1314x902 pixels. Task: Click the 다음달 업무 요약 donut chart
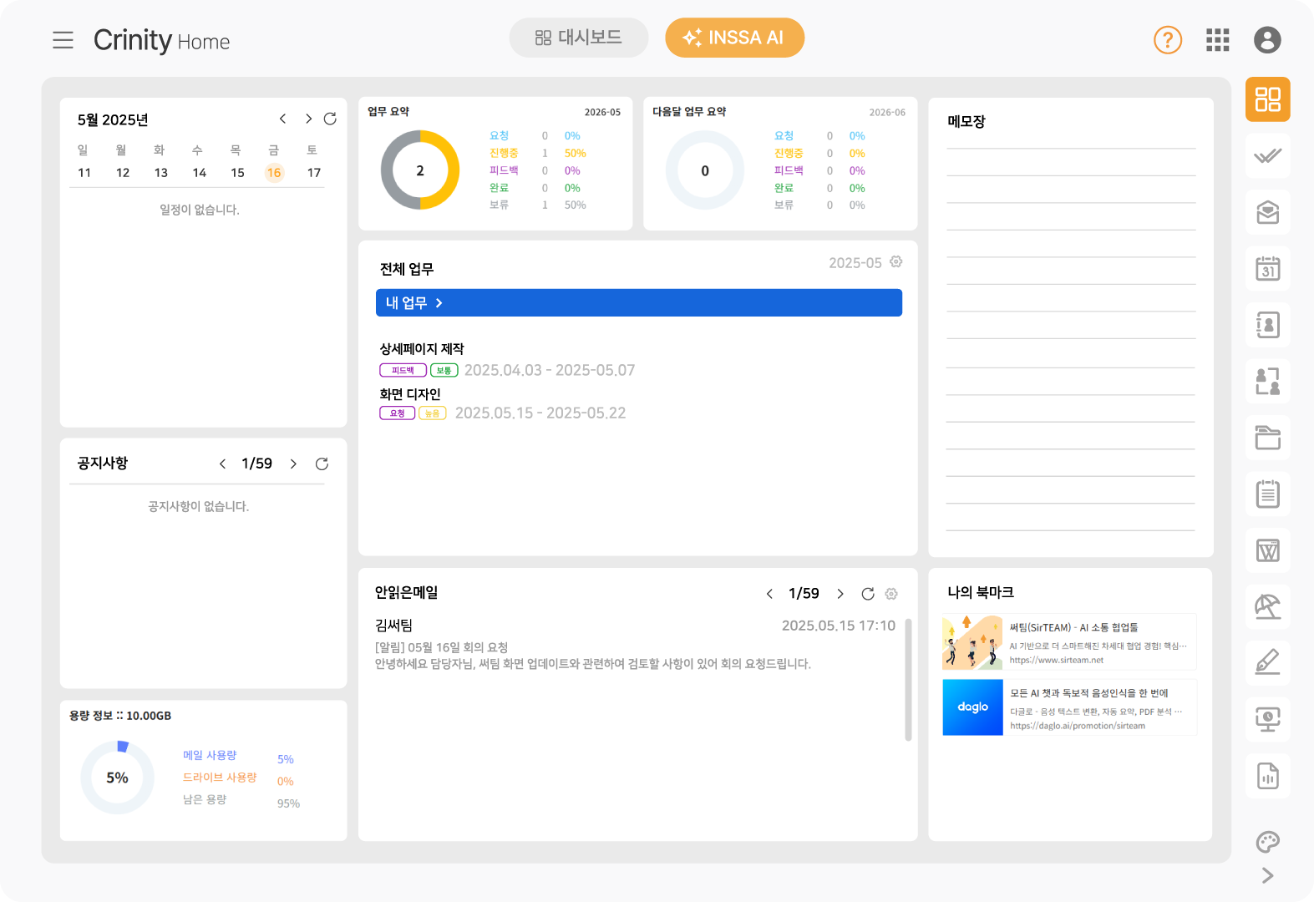[705, 170]
